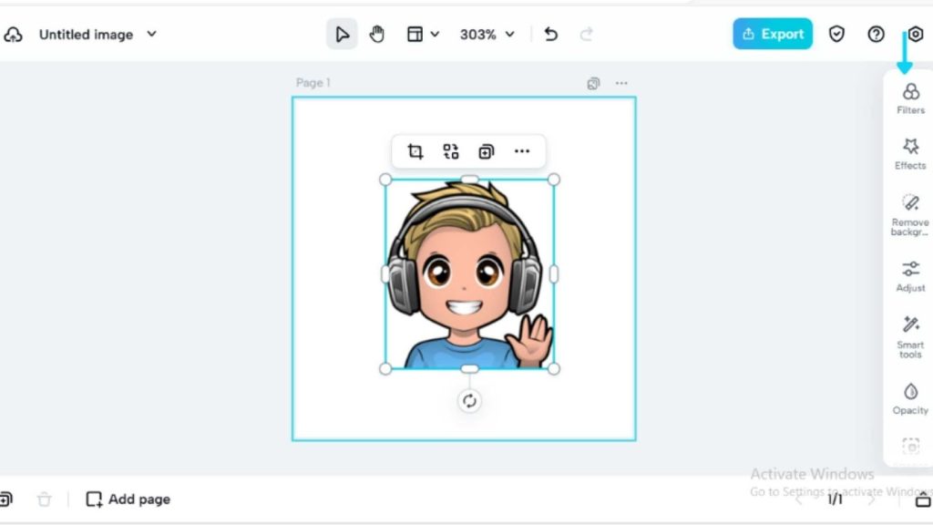933x525 pixels.
Task: Open the Effects panel
Action: 910,153
